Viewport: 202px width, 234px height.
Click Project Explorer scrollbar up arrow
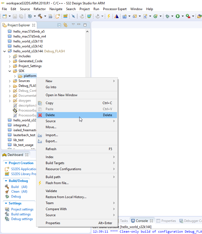(87, 32)
